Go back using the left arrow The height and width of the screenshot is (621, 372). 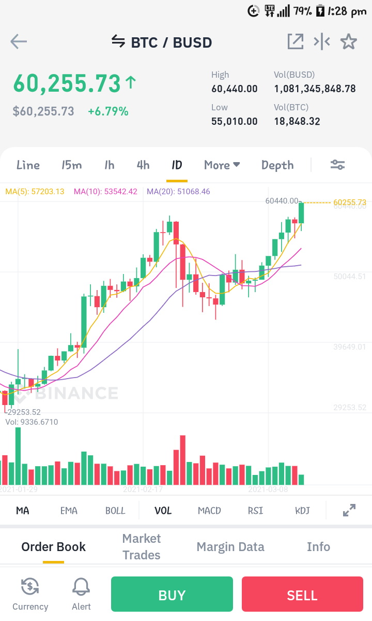point(19,41)
